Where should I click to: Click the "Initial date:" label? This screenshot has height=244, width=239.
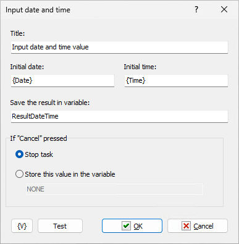[27, 67]
